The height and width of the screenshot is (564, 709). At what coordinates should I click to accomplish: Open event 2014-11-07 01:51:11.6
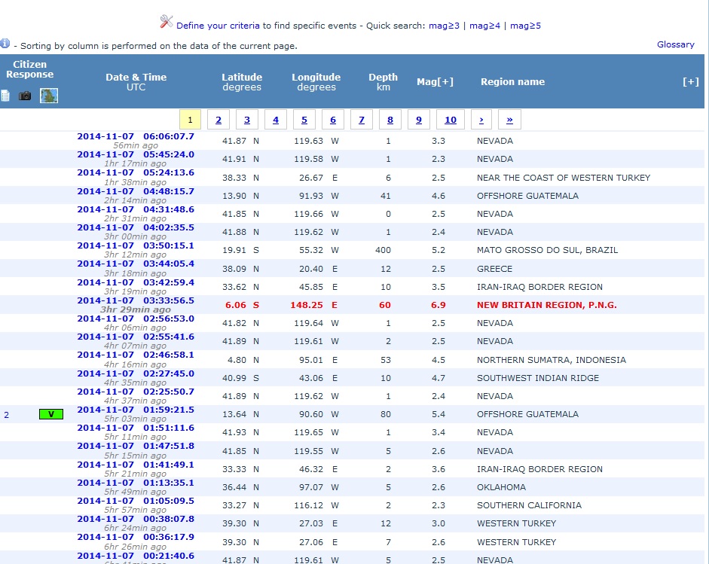coord(136,428)
